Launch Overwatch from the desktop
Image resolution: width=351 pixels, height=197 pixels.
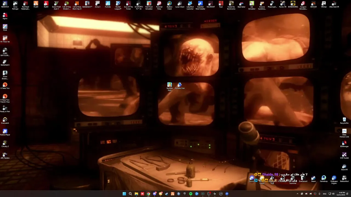(x=5, y=121)
